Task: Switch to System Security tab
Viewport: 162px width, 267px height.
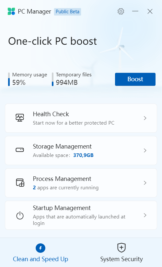Action: [121, 253]
